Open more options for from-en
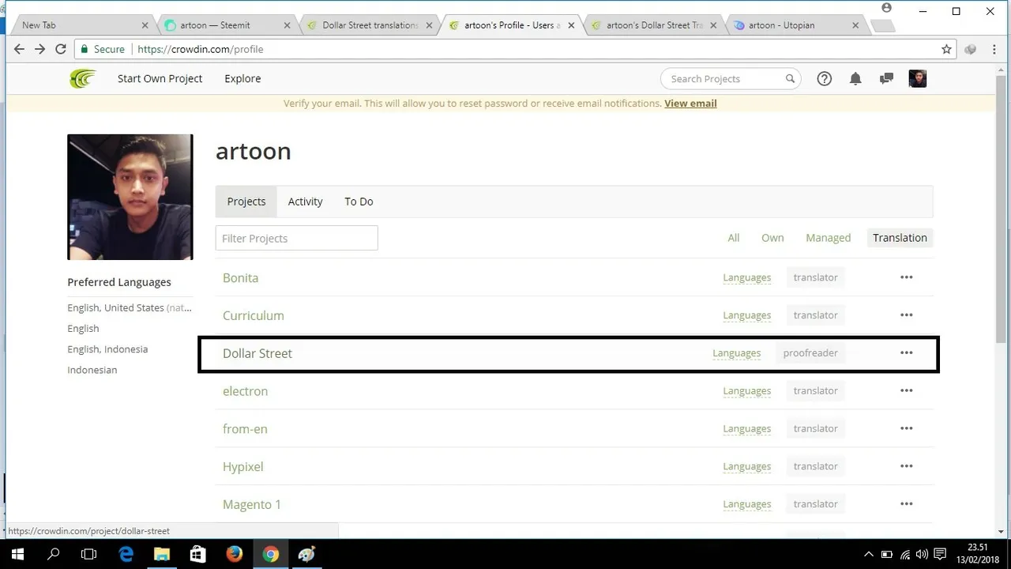1011x569 pixels. [906, 428]
